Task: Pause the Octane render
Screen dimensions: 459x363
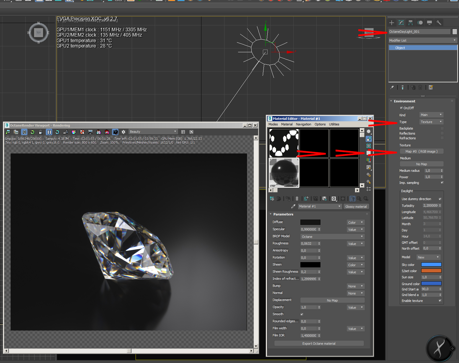Action: pyautogui.click(x=49, y=132)
